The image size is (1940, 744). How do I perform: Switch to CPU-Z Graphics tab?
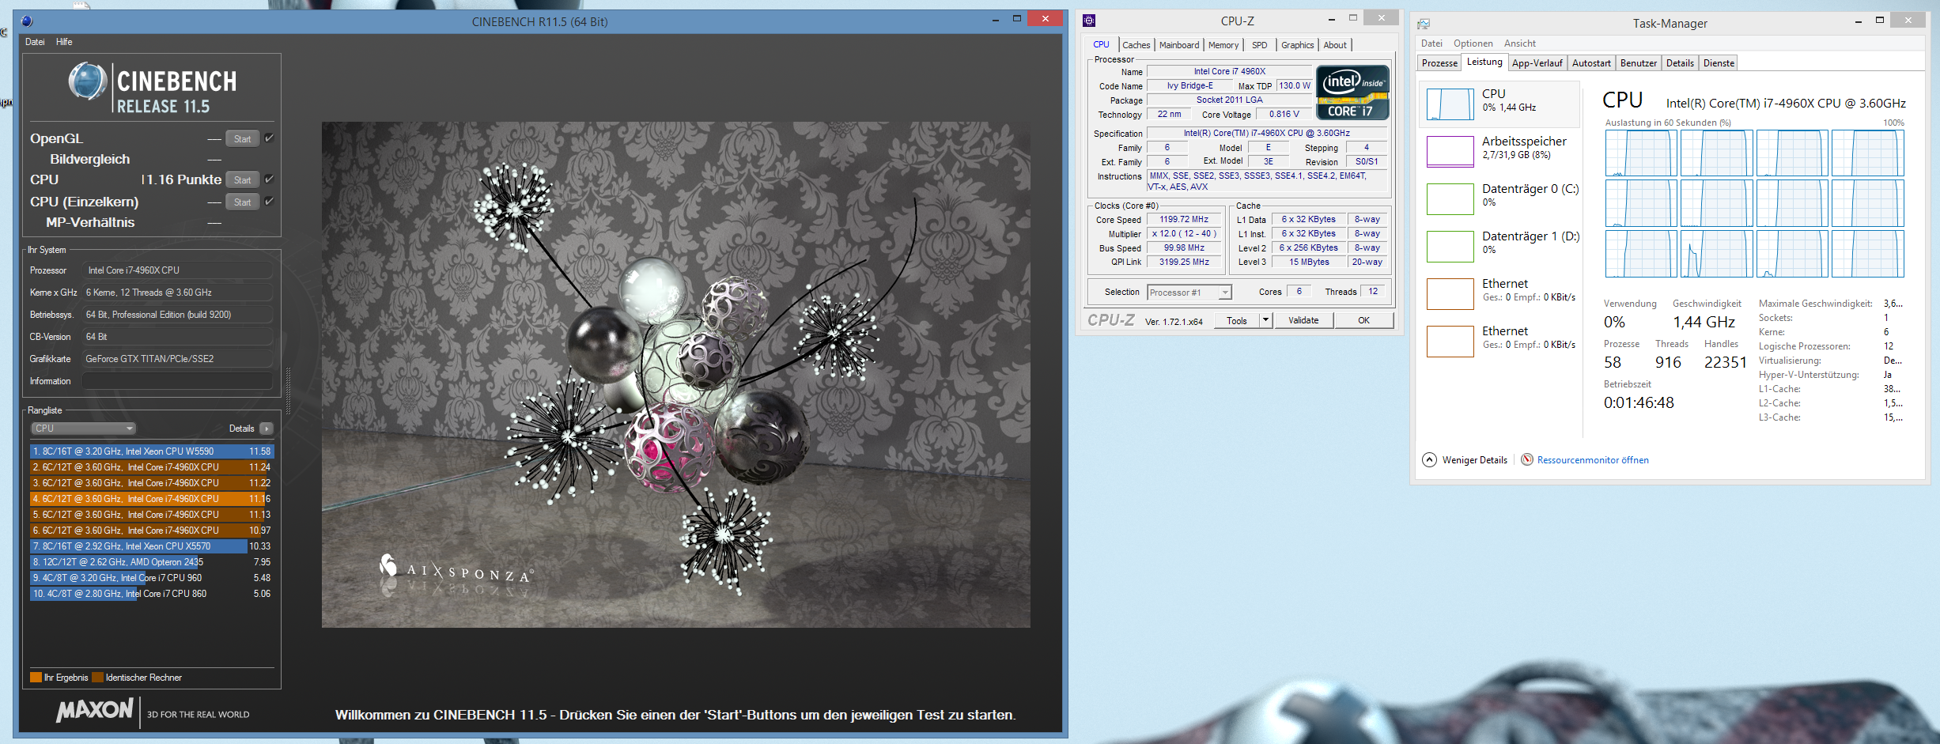point(1298,45)
